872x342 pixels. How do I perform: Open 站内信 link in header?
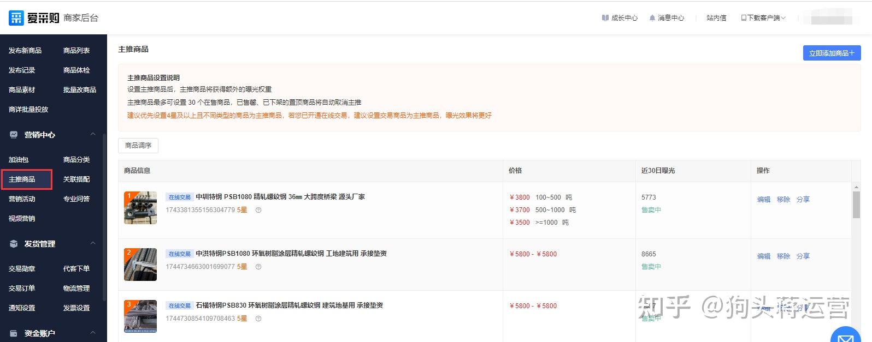716,18
